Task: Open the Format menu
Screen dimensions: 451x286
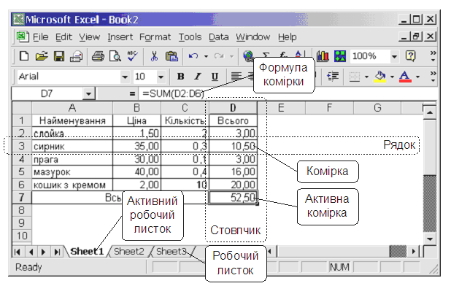Action: tap(155, 37)
